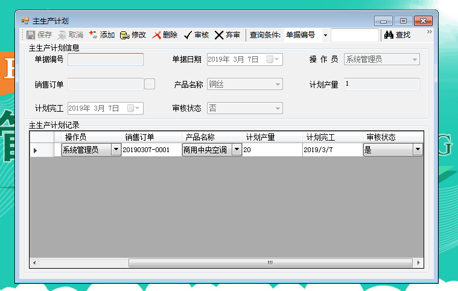The width and height of the screenshot is (458, 291).
Task: Close the 主生产计划 window
Action: coord(423,21)
